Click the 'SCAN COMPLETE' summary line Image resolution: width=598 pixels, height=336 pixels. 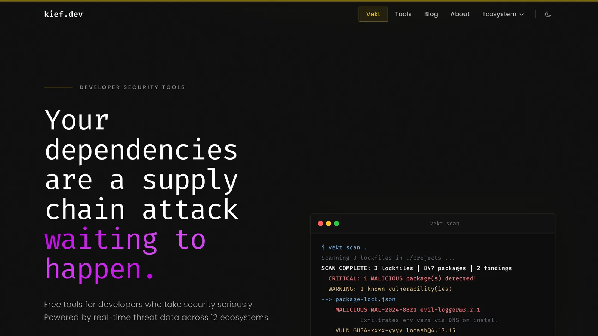pos(416,268)
